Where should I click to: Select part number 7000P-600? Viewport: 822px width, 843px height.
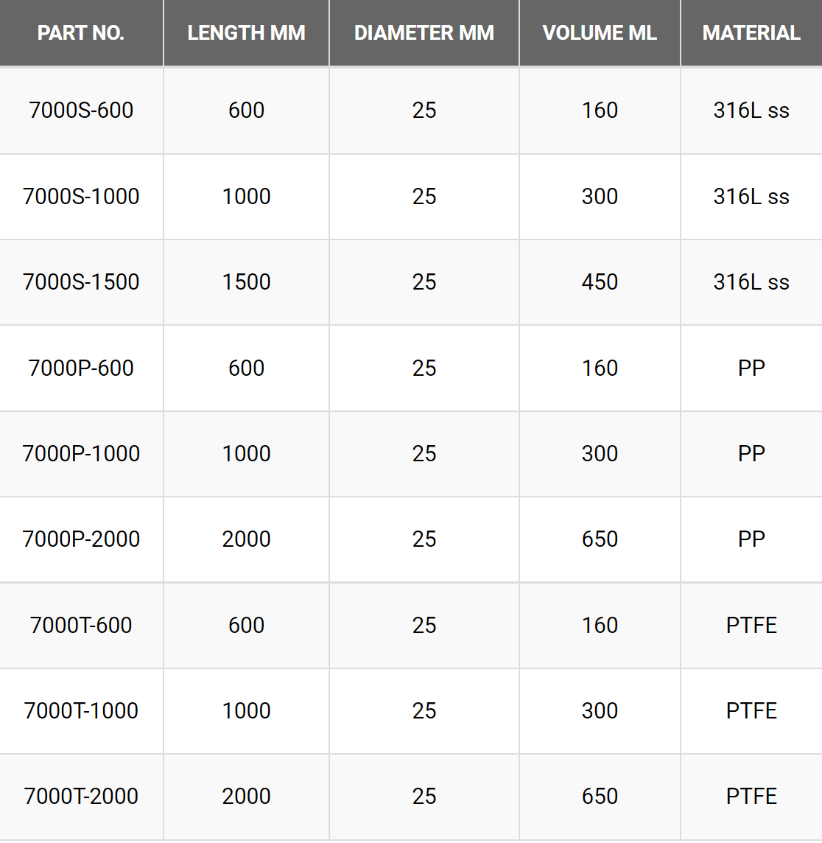(80, 368)
